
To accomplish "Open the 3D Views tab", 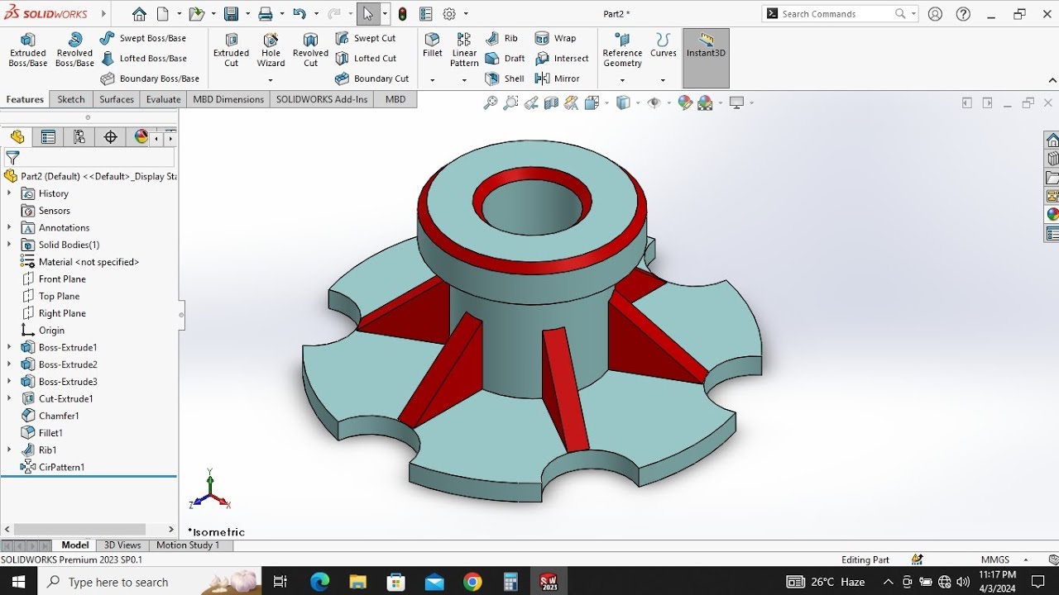I will click(x=122, y=545).
